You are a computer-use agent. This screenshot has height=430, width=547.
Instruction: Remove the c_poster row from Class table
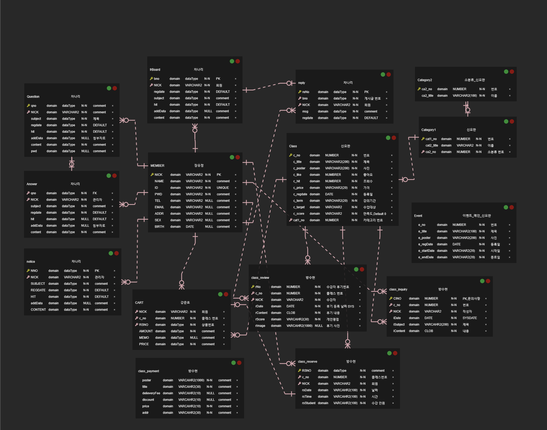tap(392, 168)
